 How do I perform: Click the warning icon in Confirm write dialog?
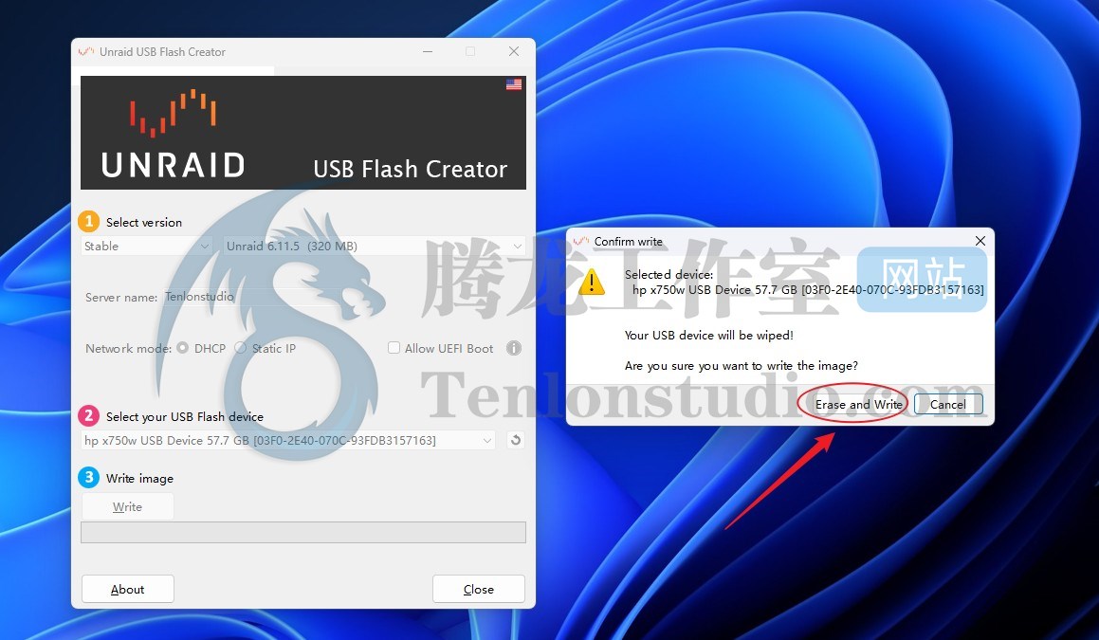point(592,282)
